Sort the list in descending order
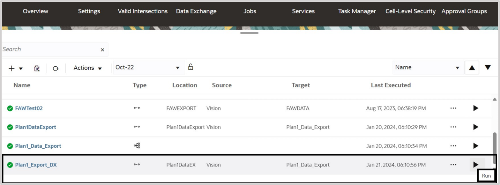500x185 pixels. (488, 67)
